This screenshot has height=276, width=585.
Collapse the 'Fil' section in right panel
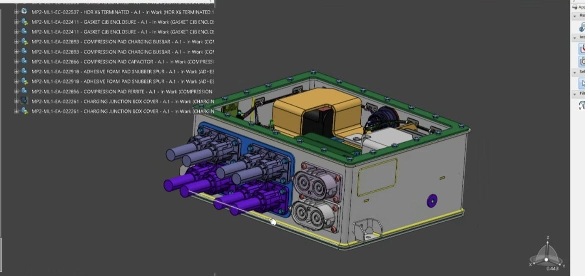(575, 93)
